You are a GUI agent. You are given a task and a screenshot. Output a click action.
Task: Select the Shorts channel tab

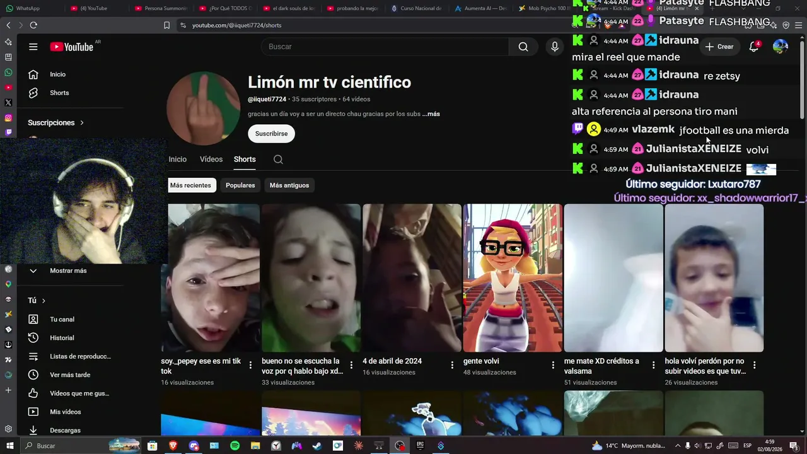(245, 160)
